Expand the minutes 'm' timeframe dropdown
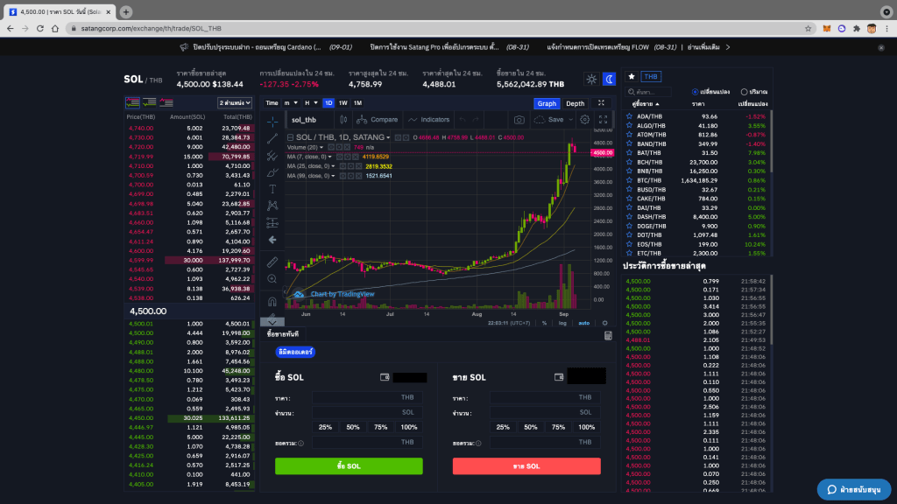 click(289, 103)
